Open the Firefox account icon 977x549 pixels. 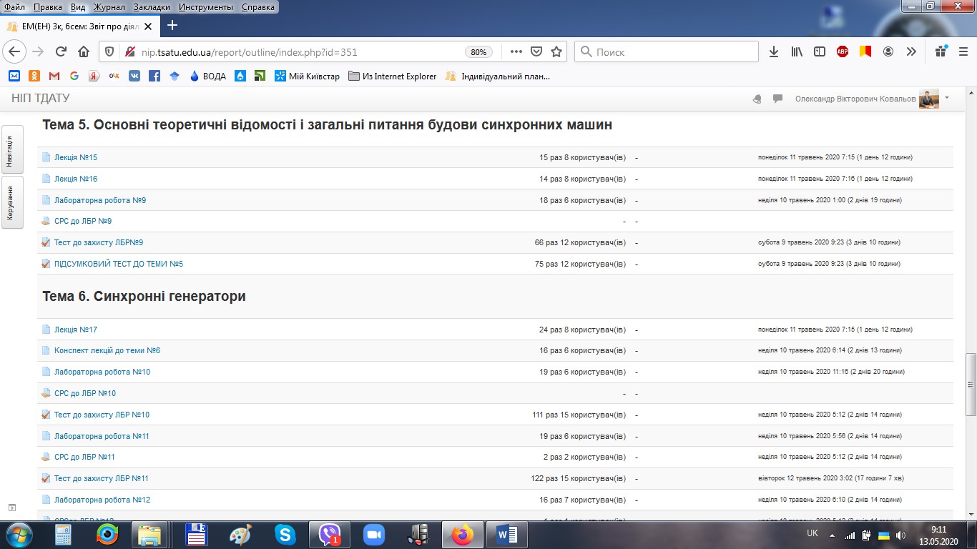tap(888, 51)
